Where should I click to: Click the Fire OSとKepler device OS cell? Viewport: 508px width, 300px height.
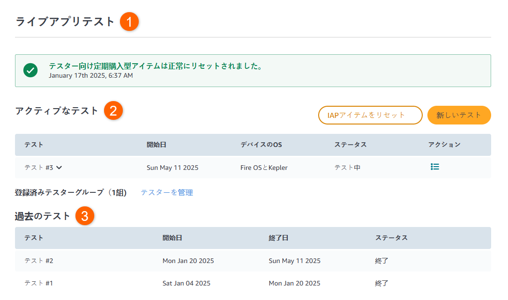coord(264,168)
